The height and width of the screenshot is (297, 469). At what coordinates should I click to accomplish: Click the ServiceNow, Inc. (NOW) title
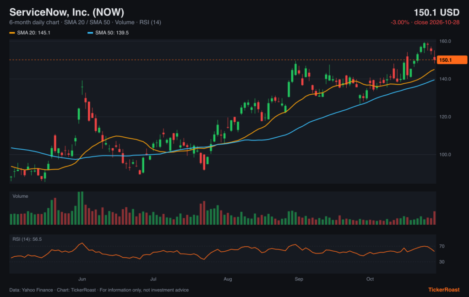pos(67,12)
